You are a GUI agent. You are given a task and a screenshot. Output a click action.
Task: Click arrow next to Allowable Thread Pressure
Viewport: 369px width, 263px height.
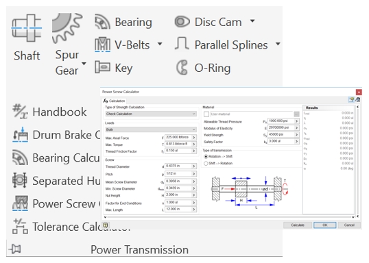click(x=297, y=121)
